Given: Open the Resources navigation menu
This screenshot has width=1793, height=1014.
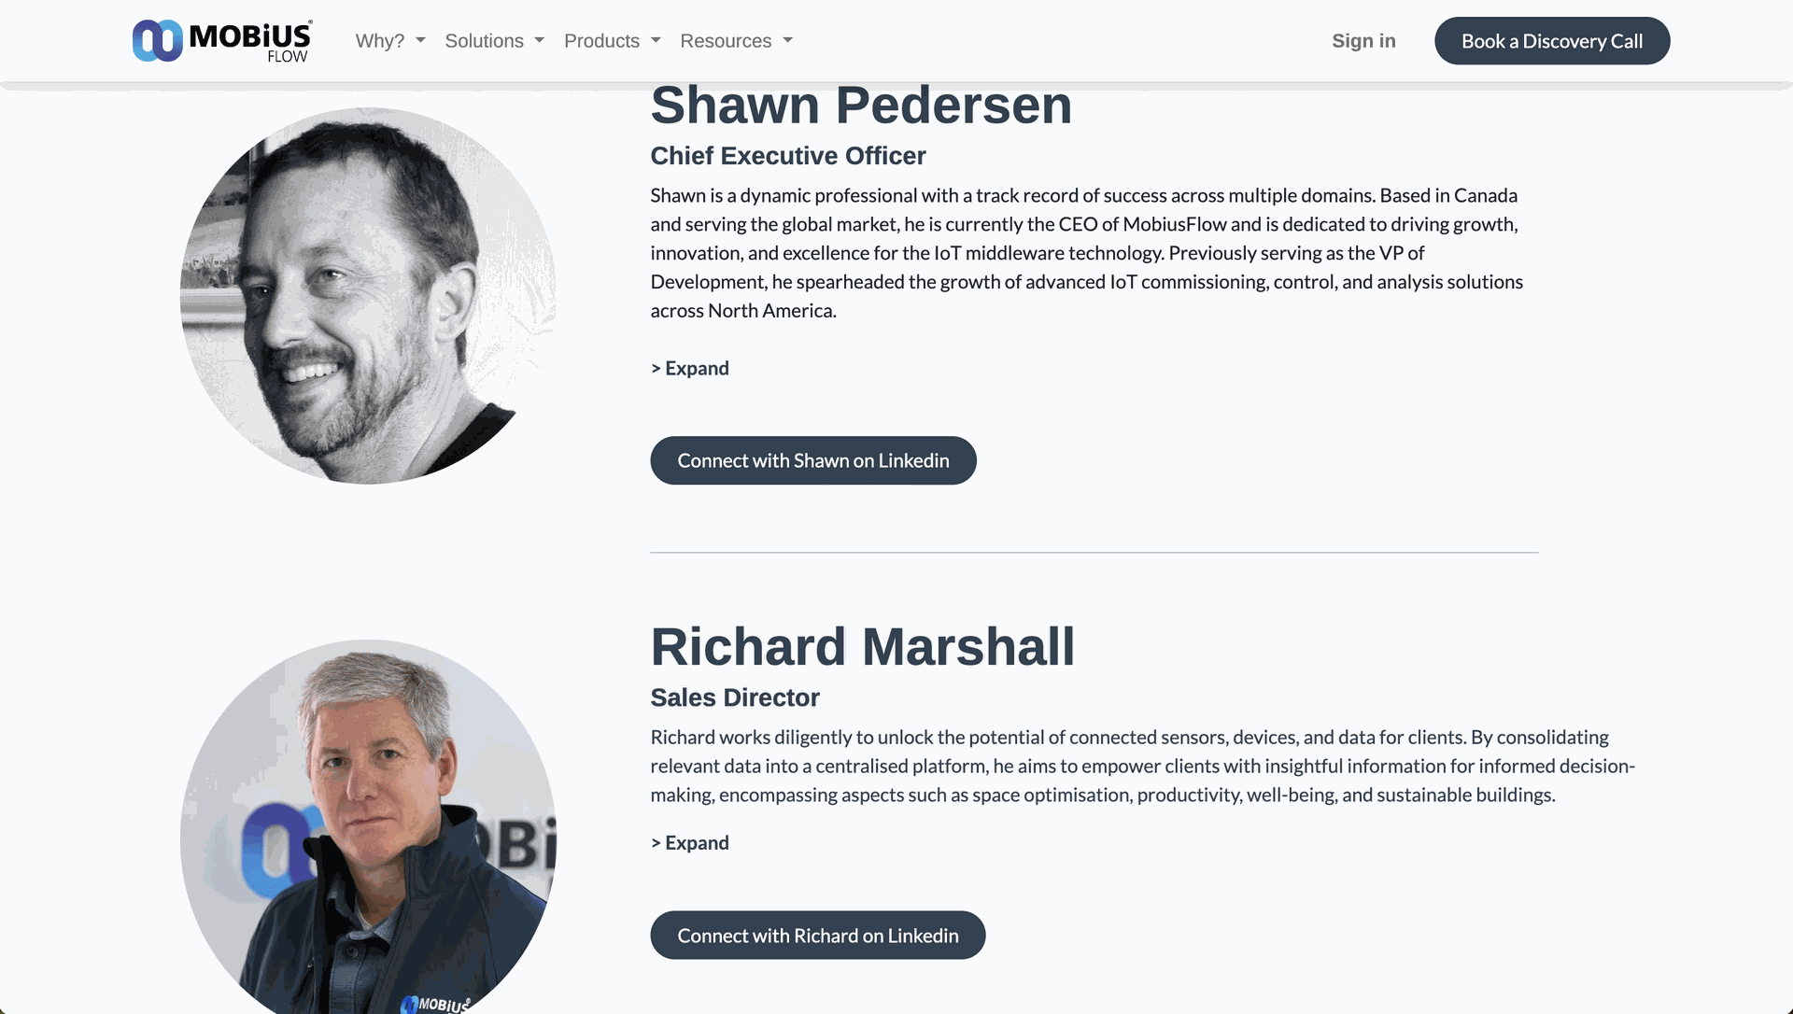Looking at the screenshot, I should point(726,41).
